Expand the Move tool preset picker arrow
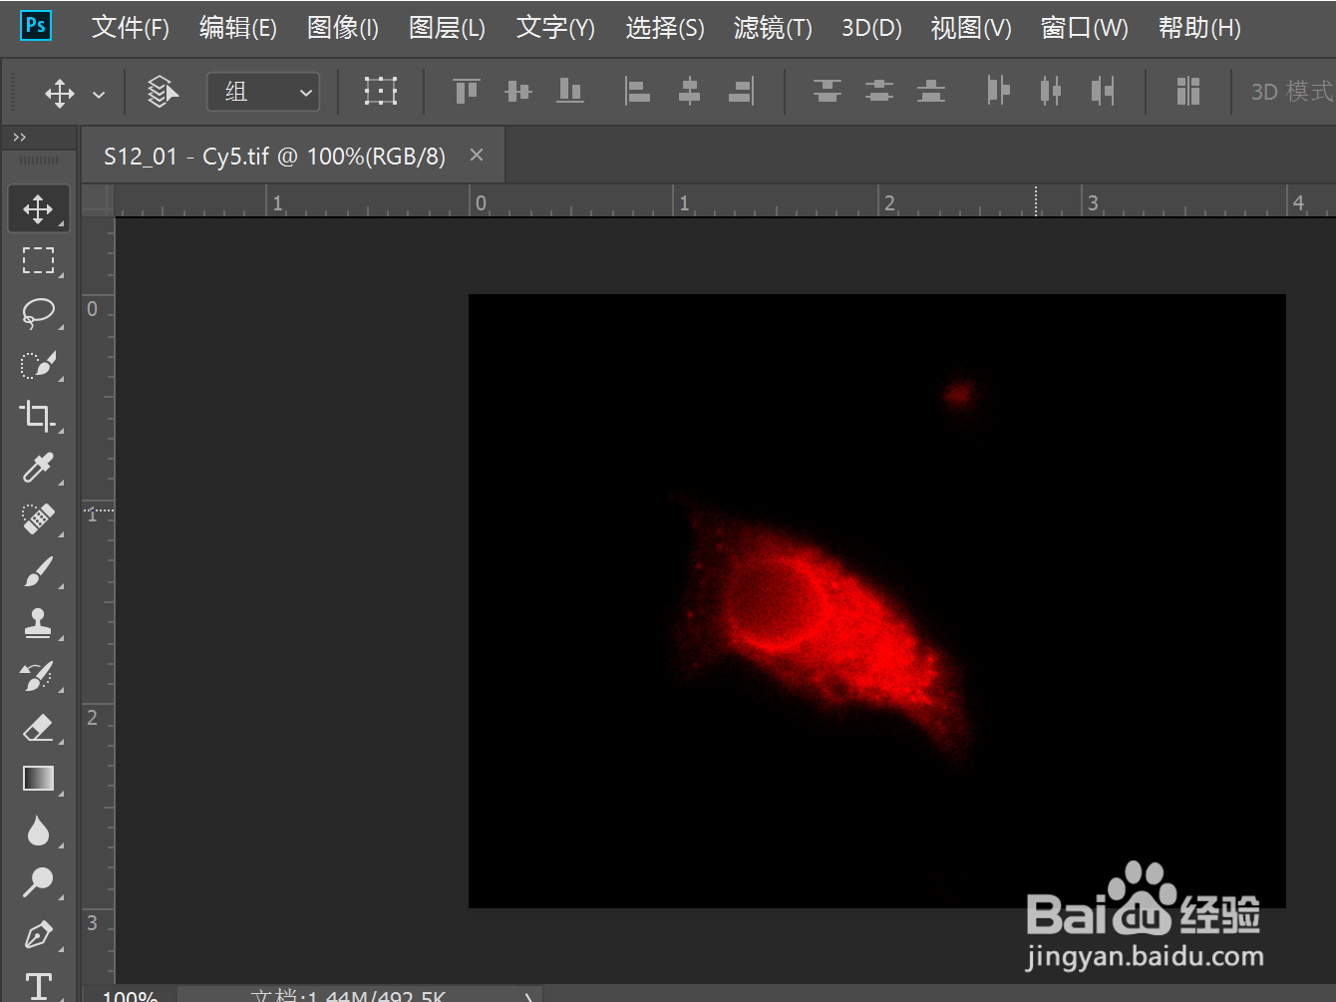Viewport: 1336px width, 1002px height. (x=99, y=95)
